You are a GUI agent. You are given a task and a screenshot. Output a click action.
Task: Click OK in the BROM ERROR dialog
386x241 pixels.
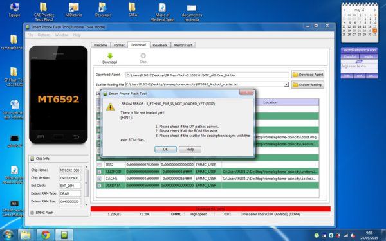tap(165, 149)
